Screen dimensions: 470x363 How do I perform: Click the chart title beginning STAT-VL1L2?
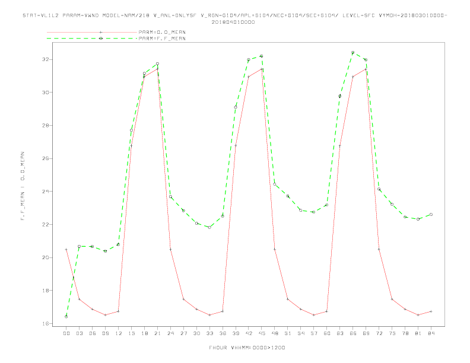tap(234, 15)
